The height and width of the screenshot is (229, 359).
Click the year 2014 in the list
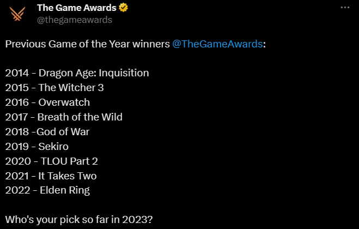point(17,73)
